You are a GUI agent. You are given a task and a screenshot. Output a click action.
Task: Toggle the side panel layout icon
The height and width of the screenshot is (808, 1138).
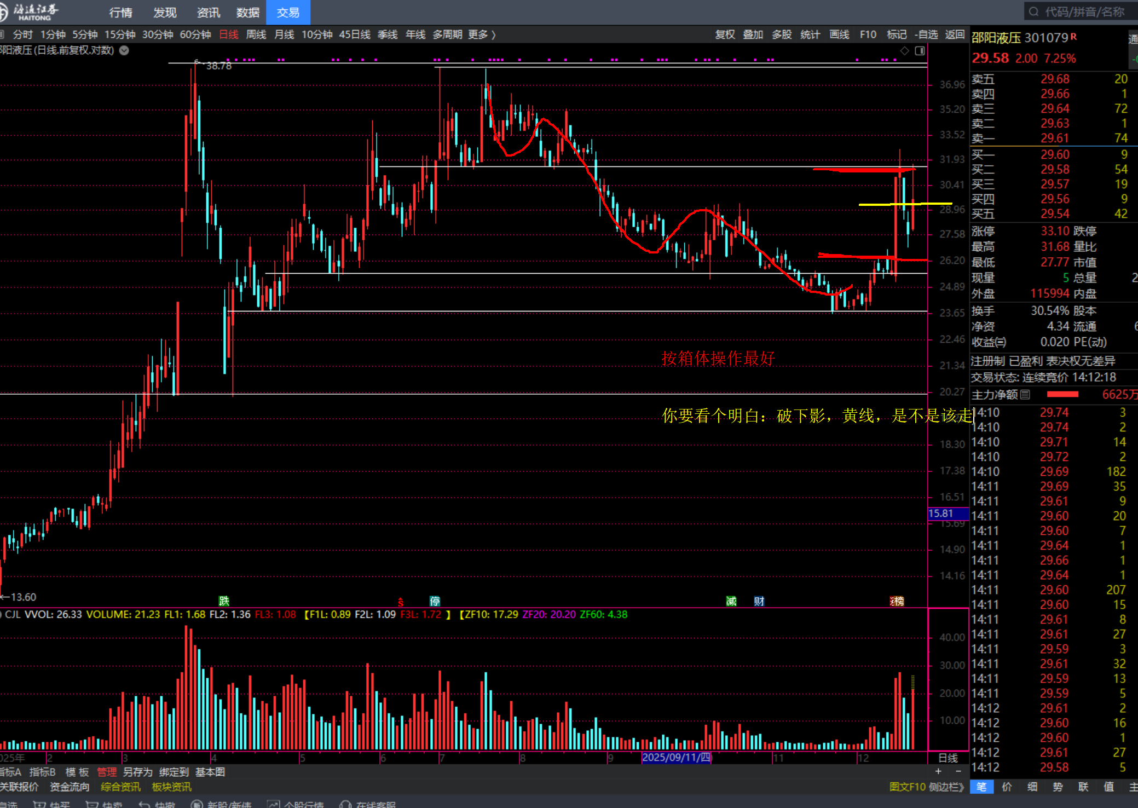point(920,51)
